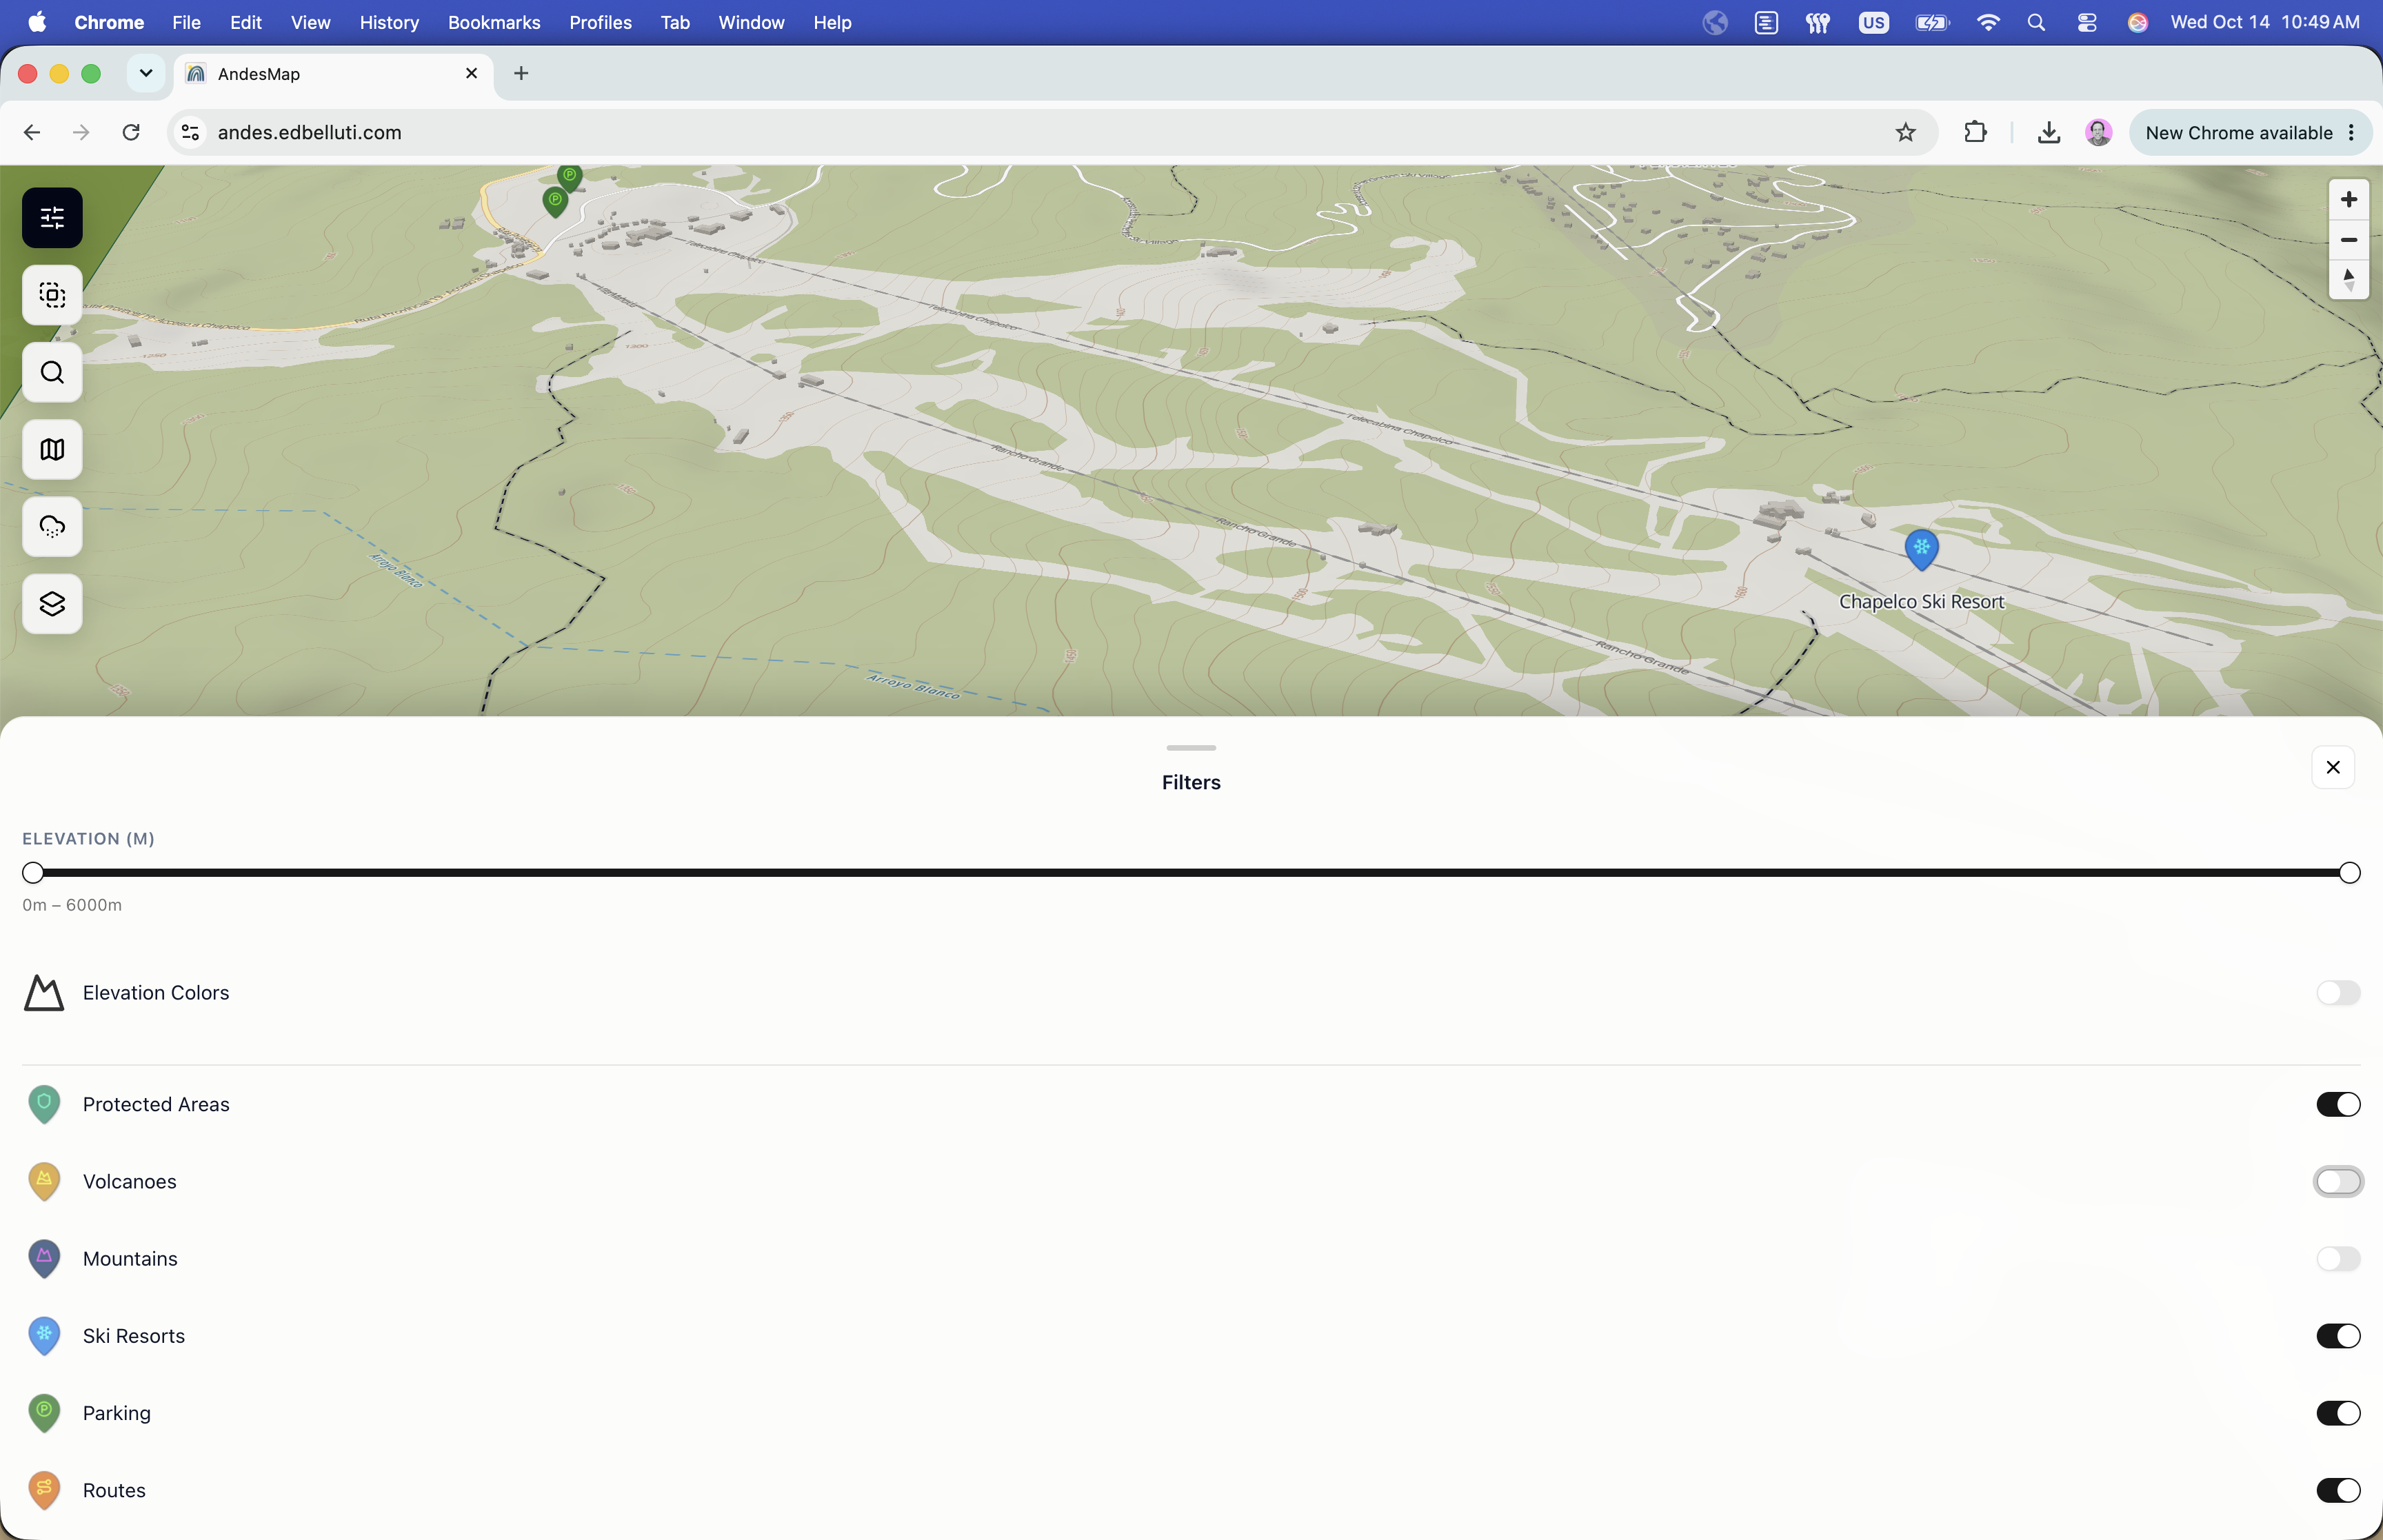Click the Protected Areas shield pin icon
The image size is (2383, 1540).
[x=44, y=1104]
